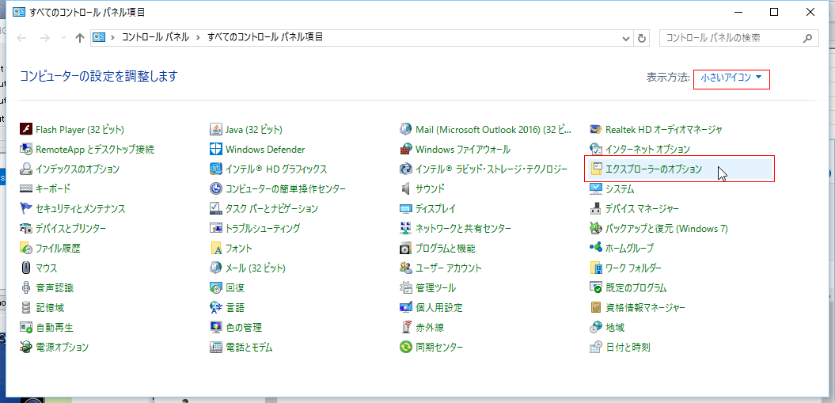Click the すべてのコントロール パネル項目 breadcrumb segment
835x403 pixels.
point(264,37)
